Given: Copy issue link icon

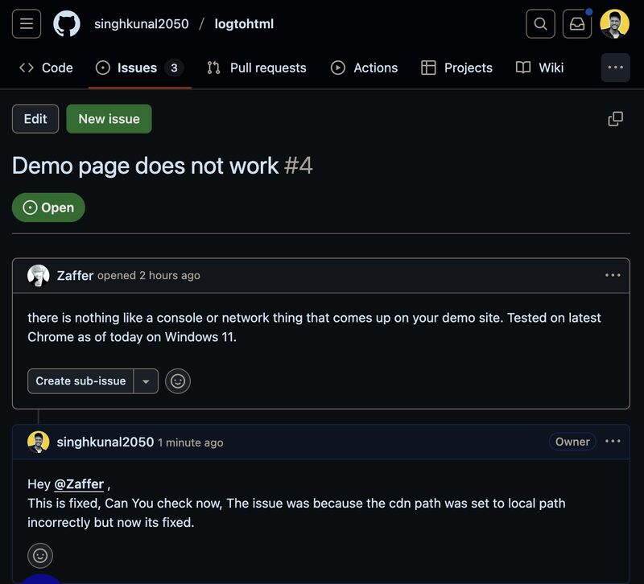Looking at the screenshot, I should click(x=615, y=118).
